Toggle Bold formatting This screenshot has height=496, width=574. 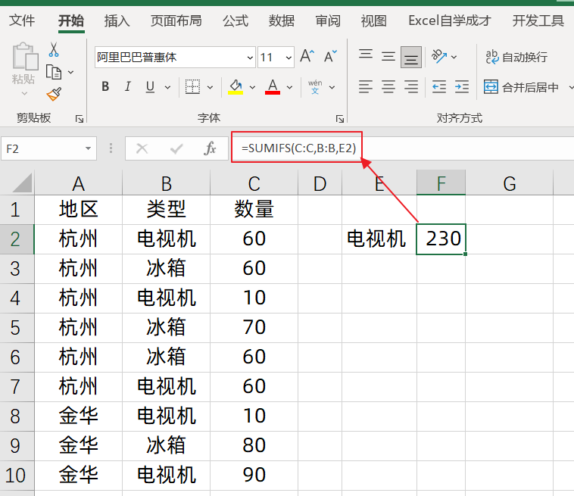click(x=105, y=87)
